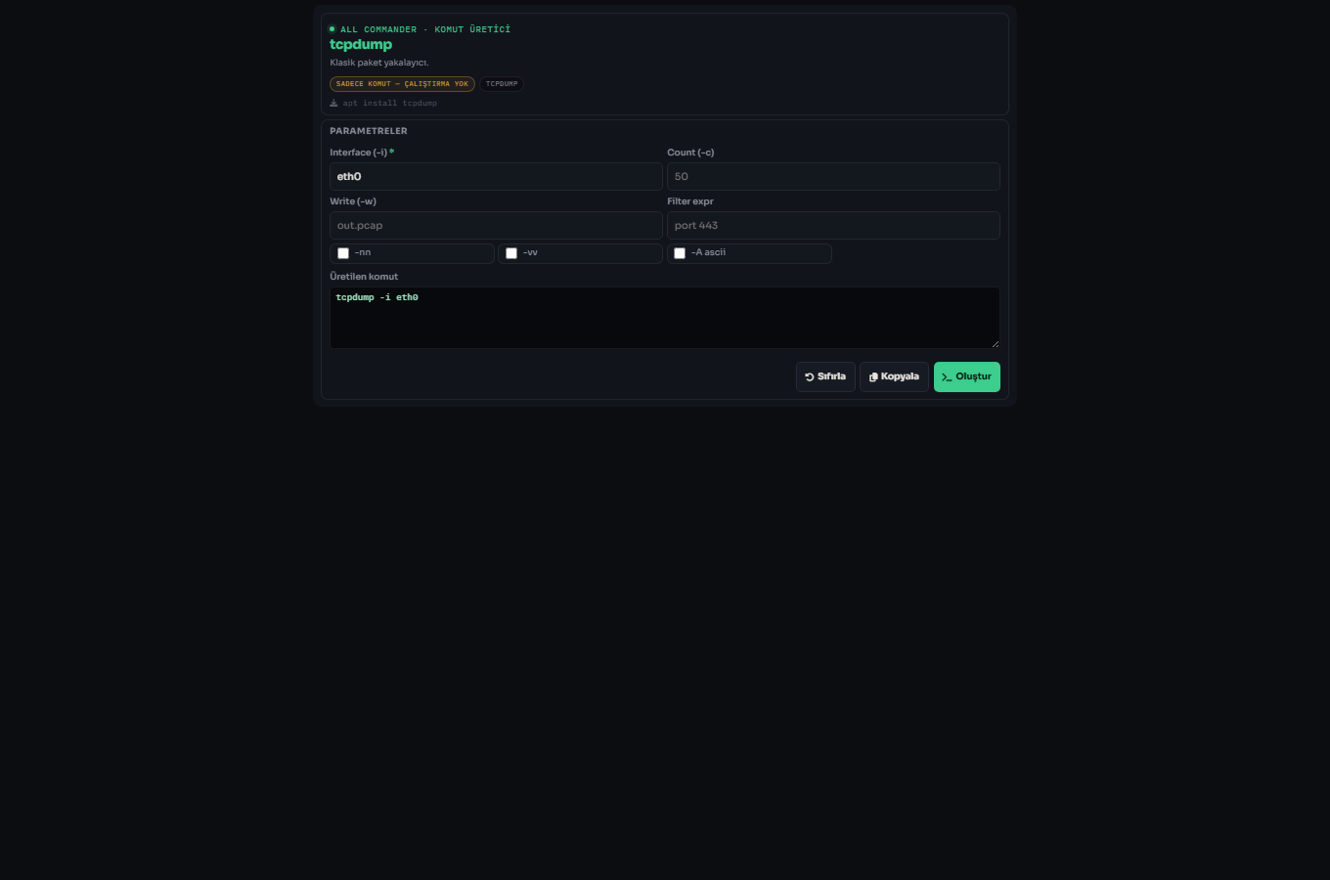Select the Write (-w) out.pcap field
Viewport: 1330px width, 880px height.
(496, 226)
